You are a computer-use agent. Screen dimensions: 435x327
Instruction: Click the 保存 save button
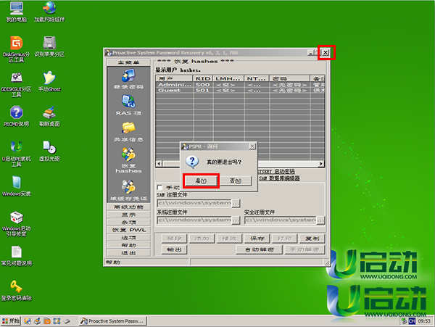(257, 239)
